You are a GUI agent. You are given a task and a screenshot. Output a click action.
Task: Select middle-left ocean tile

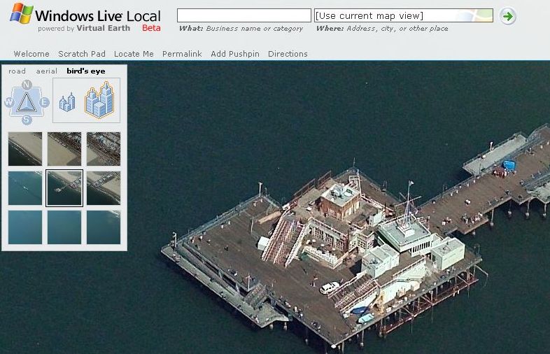[25, 188]
